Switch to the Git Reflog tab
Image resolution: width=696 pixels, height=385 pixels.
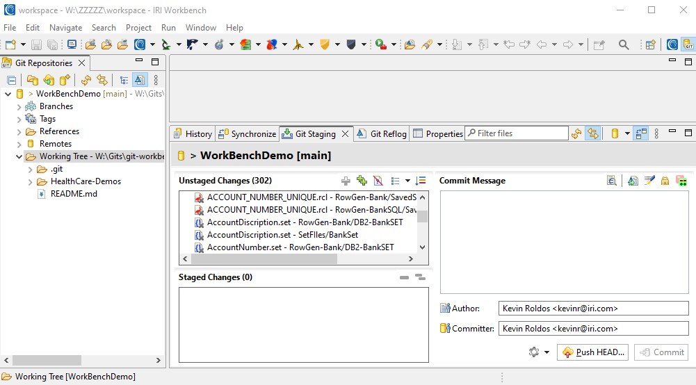[382, 134]
